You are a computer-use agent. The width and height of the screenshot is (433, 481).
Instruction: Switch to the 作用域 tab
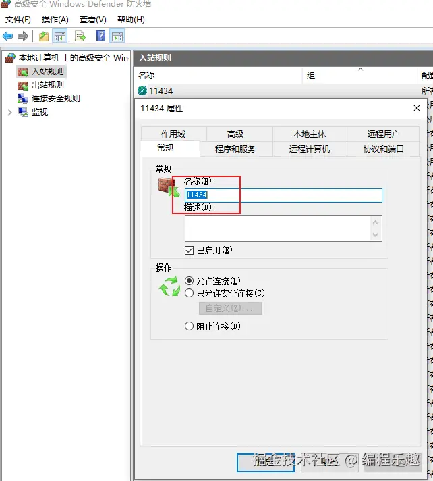pyautogui.click(x=173, y=134)
